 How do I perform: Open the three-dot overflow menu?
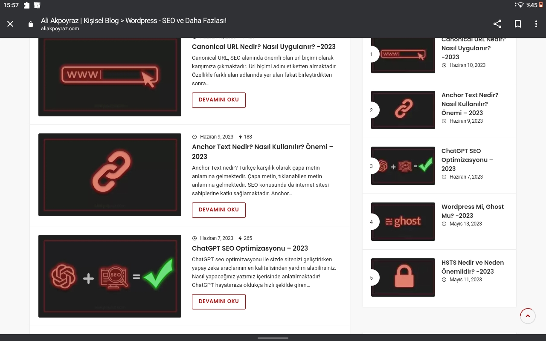pos(536,24)
